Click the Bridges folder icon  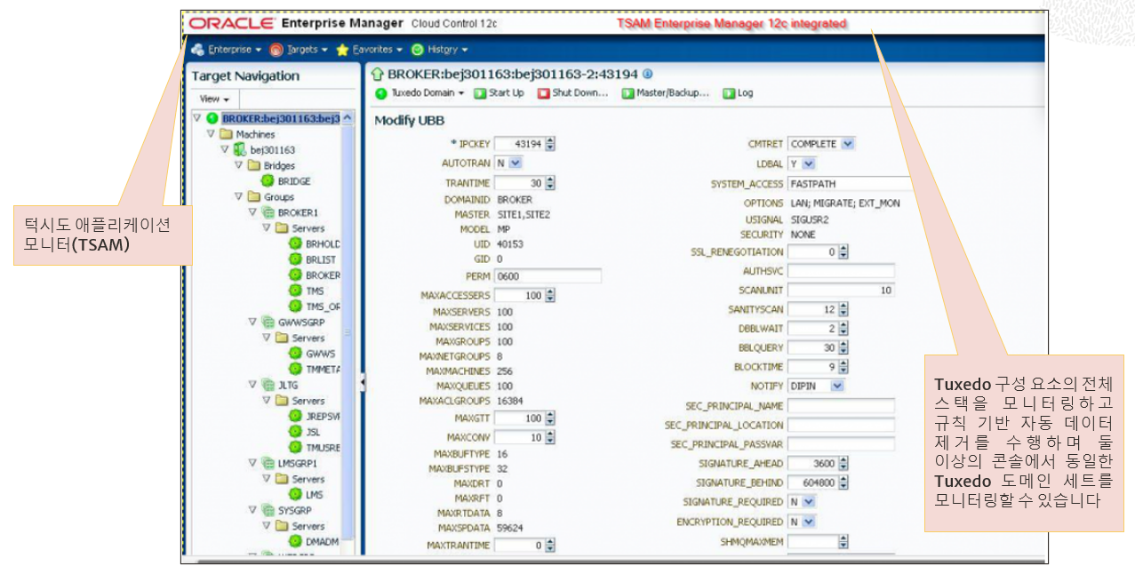[x=254, y=165]
